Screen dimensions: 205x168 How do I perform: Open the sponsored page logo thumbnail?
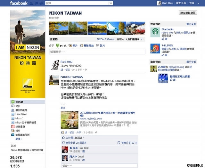click(x=163, y=78)
